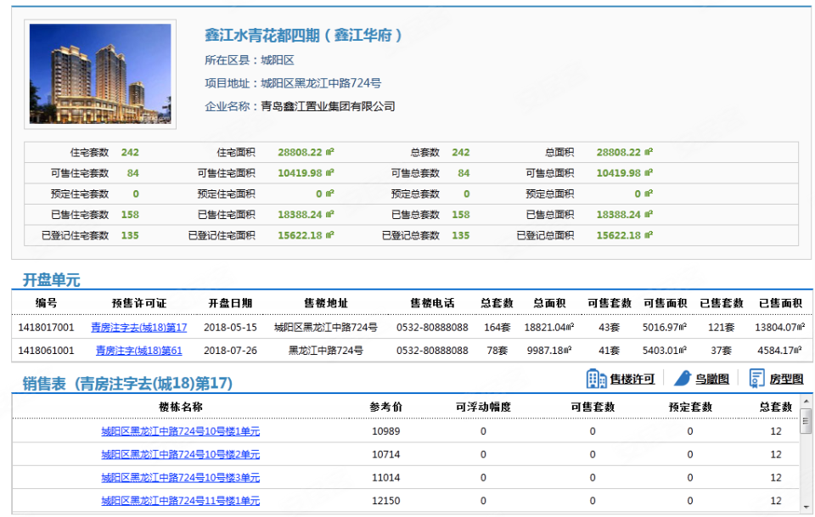Click the 164套 total units cell
815x517 pixels.
point(497,328)
